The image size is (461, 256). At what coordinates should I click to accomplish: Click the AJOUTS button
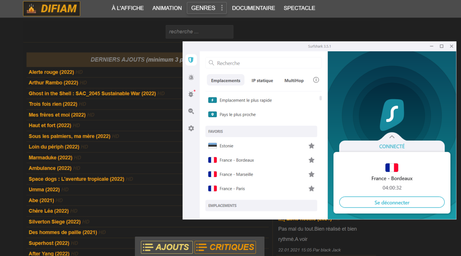[167, 247]
